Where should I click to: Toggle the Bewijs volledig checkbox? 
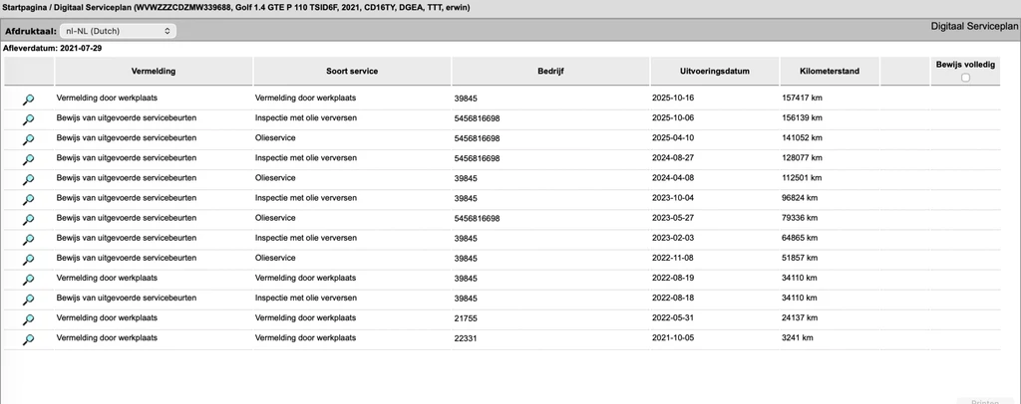[965, 78]
